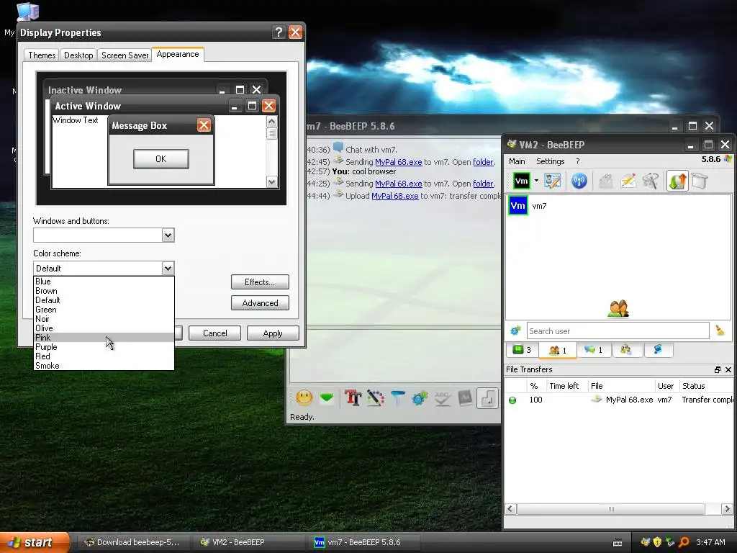Open the font color pencil palette icon

[375, 398]
